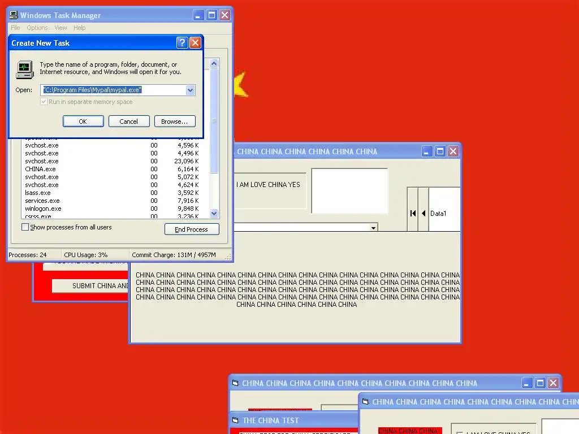Image resolution: width=579 pixels, height=434 pixels.
Task: Click Task Manager title bar icon
Action: 14,15
